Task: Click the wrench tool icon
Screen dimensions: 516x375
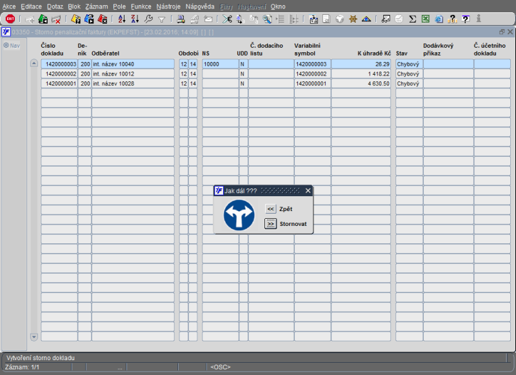Action: point(149,19)
